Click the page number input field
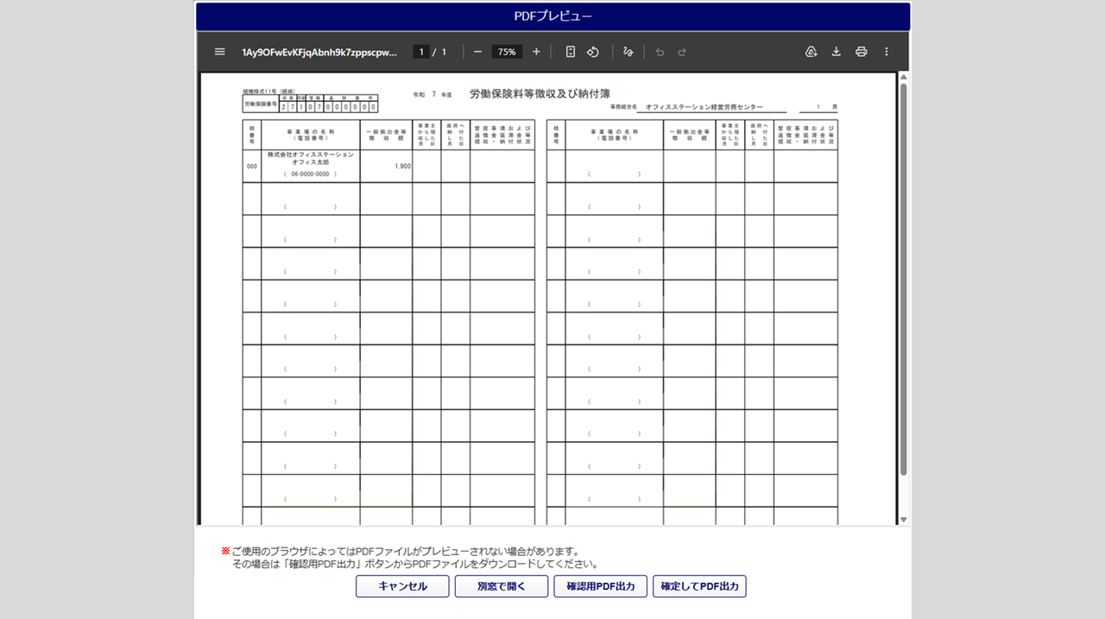 point(421,52)
